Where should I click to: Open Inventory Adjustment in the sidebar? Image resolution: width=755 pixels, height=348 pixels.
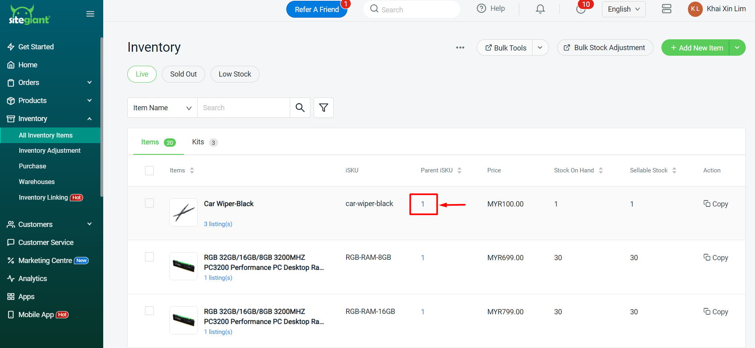pos(50,150)
